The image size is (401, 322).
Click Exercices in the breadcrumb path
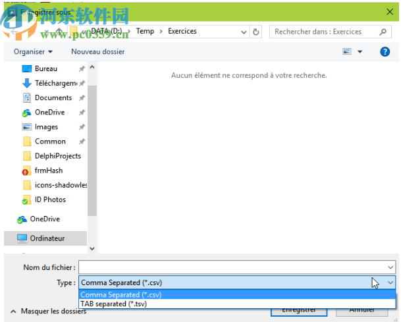click(182, 31)
